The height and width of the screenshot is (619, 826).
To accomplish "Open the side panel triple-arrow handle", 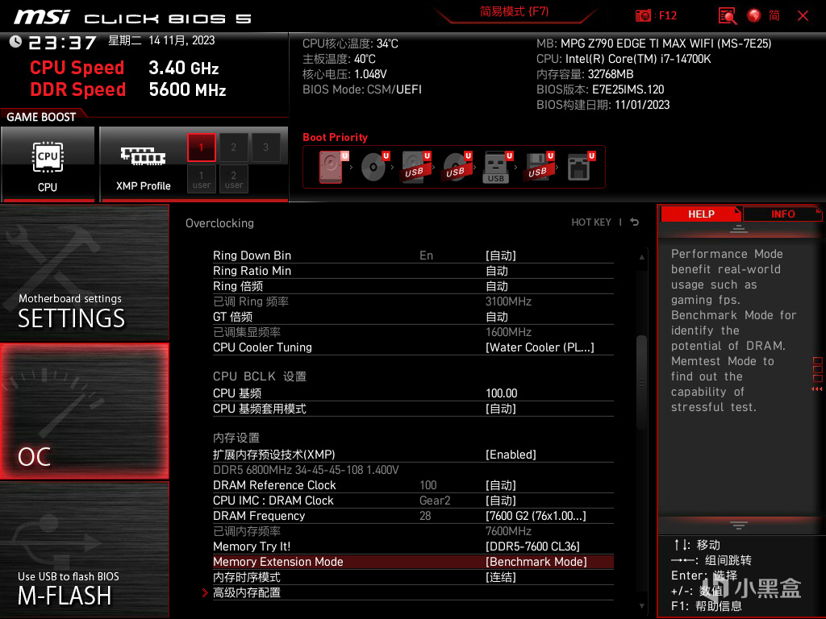I will (817, 388).
